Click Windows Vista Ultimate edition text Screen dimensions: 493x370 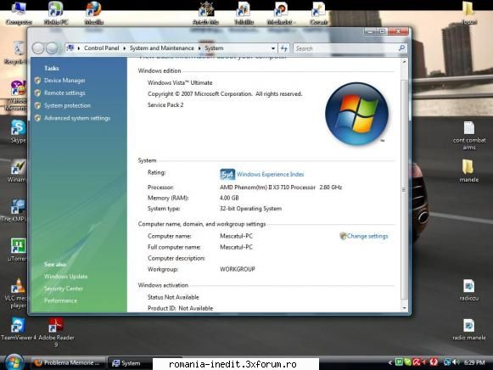point(180,82)
